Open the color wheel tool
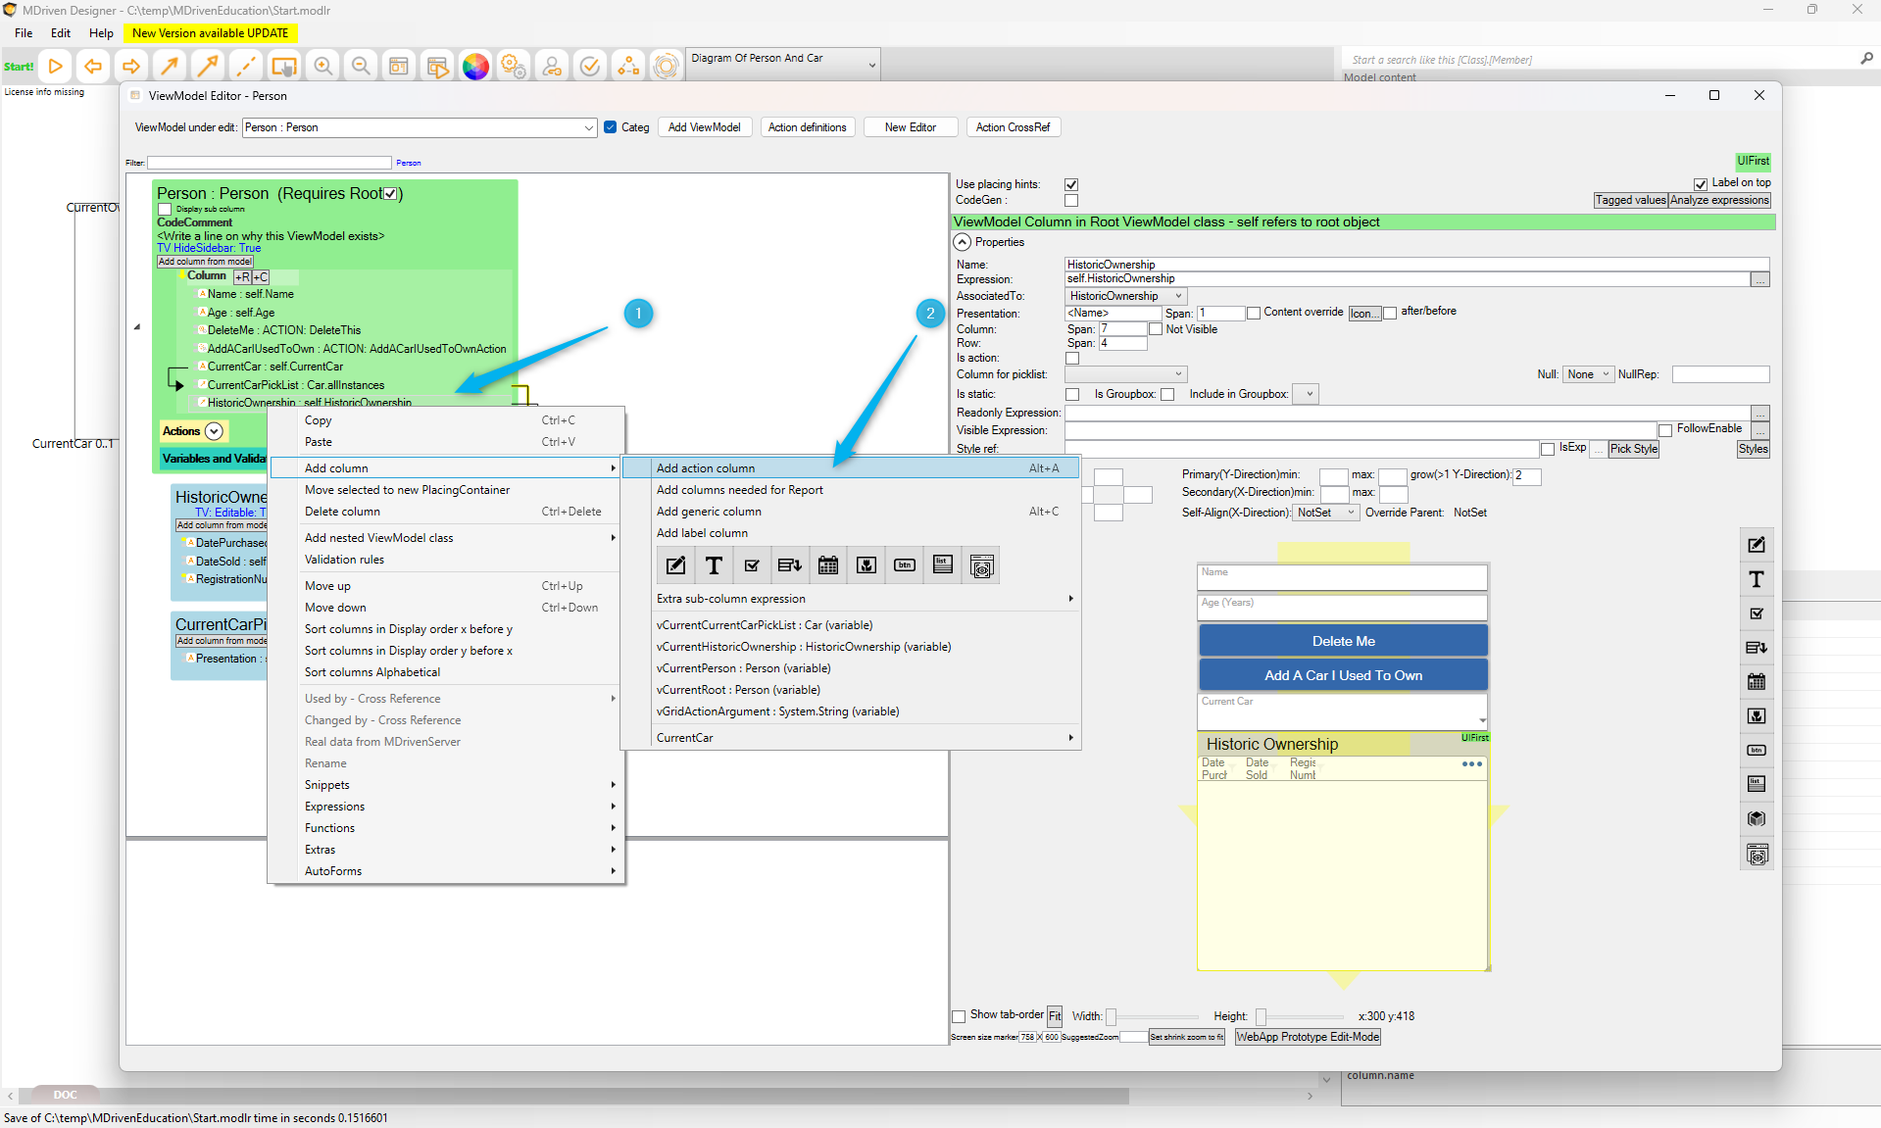Screen dimensions: 1881x1128 pos(475,67)
